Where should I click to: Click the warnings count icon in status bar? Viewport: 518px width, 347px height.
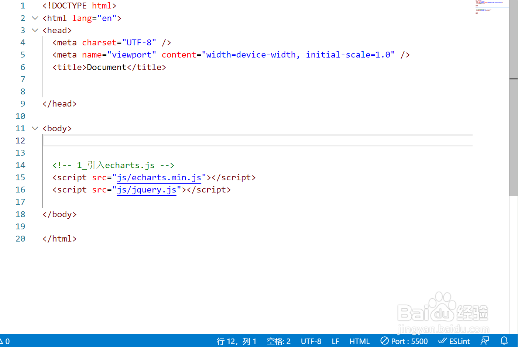pyautogui.click(x=5, y=341)
